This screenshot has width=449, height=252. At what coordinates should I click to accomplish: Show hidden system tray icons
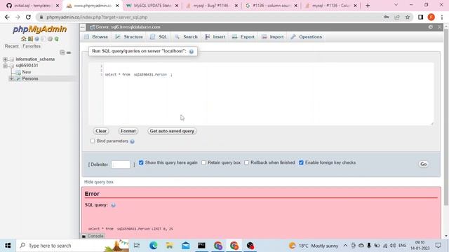[345, 246]
